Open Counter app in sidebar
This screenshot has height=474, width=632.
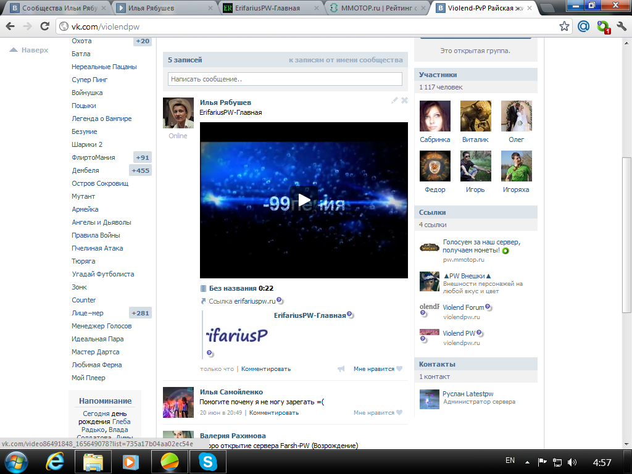pyautogui.click(x=84, y=301)
